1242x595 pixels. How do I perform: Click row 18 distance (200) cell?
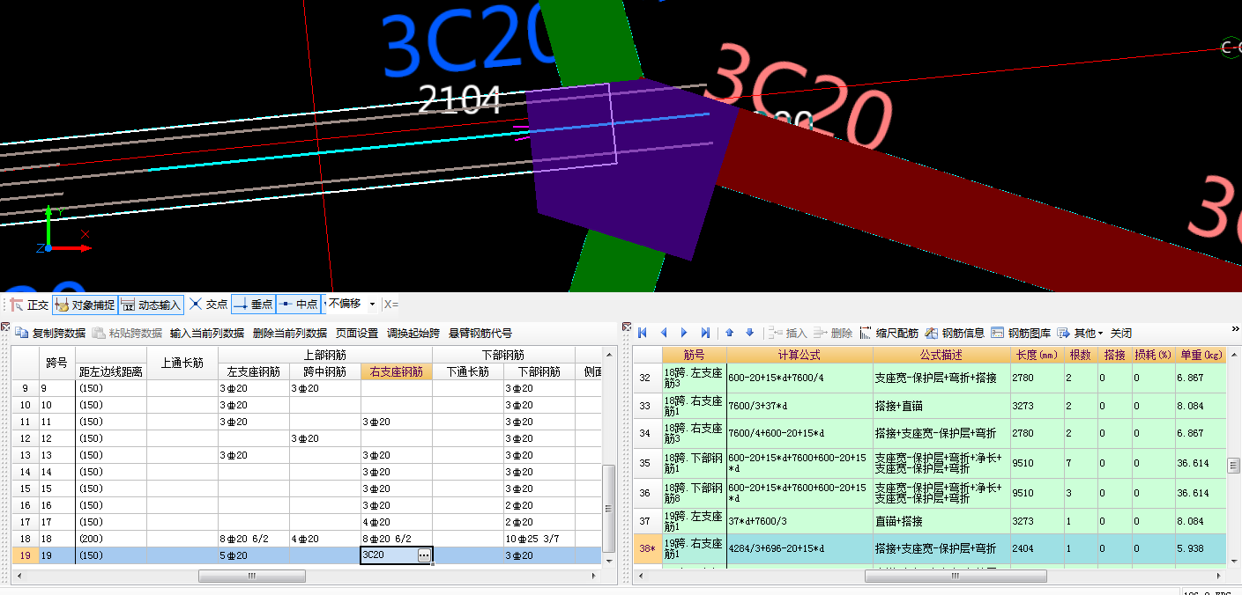[111, 539]
